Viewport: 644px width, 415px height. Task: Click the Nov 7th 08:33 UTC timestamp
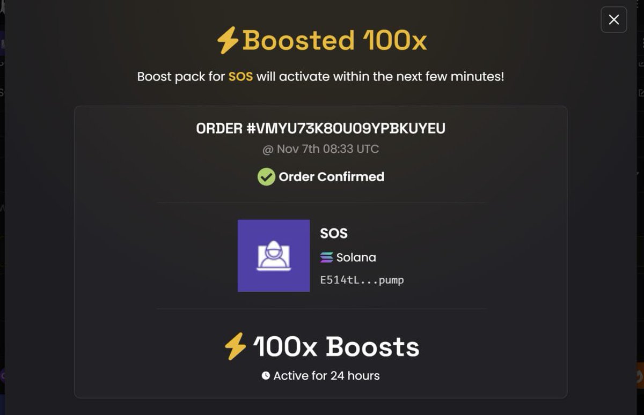(321, 149)
